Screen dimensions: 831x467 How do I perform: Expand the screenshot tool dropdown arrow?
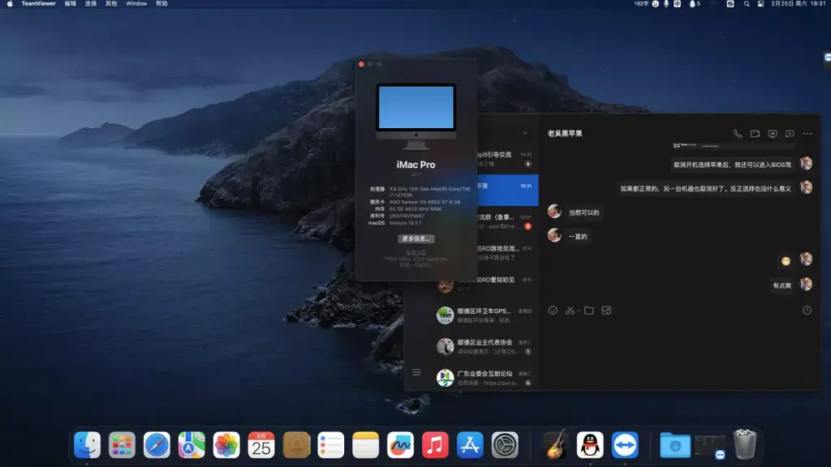pos(578,311)
